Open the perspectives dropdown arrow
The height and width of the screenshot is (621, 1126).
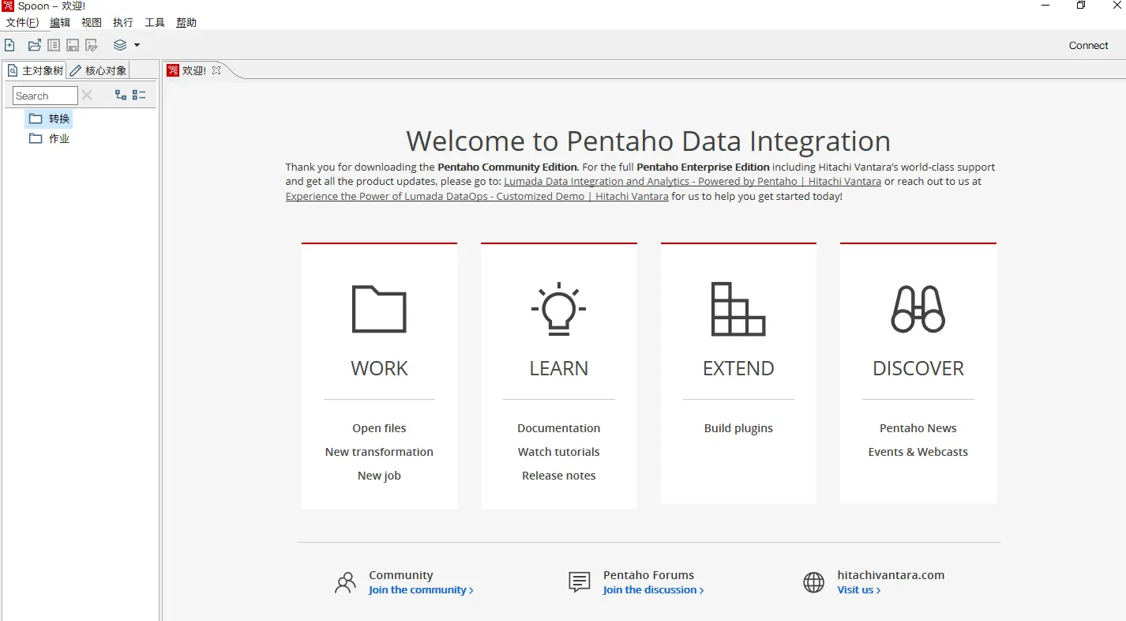tap(137, 45)
